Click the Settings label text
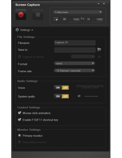The width and height of the screenshot is (122, 158). (x=25, y=30)
